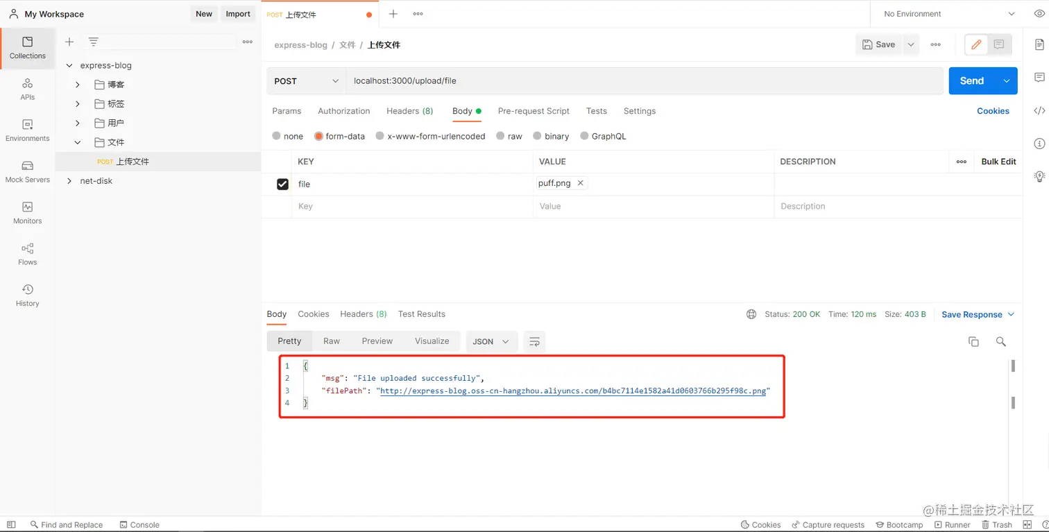Open the Send button dropdown arrow
Viewport: 1049px width, 532px height.
coord(1006,81)
